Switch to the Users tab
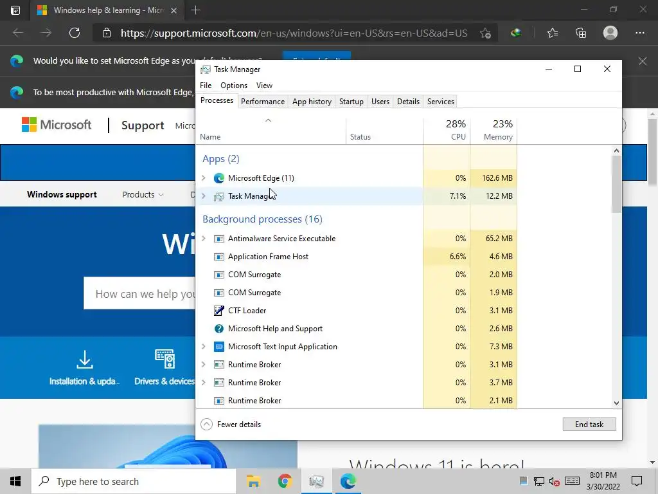This screenshot has width=658, height=494. pos(380,102)
